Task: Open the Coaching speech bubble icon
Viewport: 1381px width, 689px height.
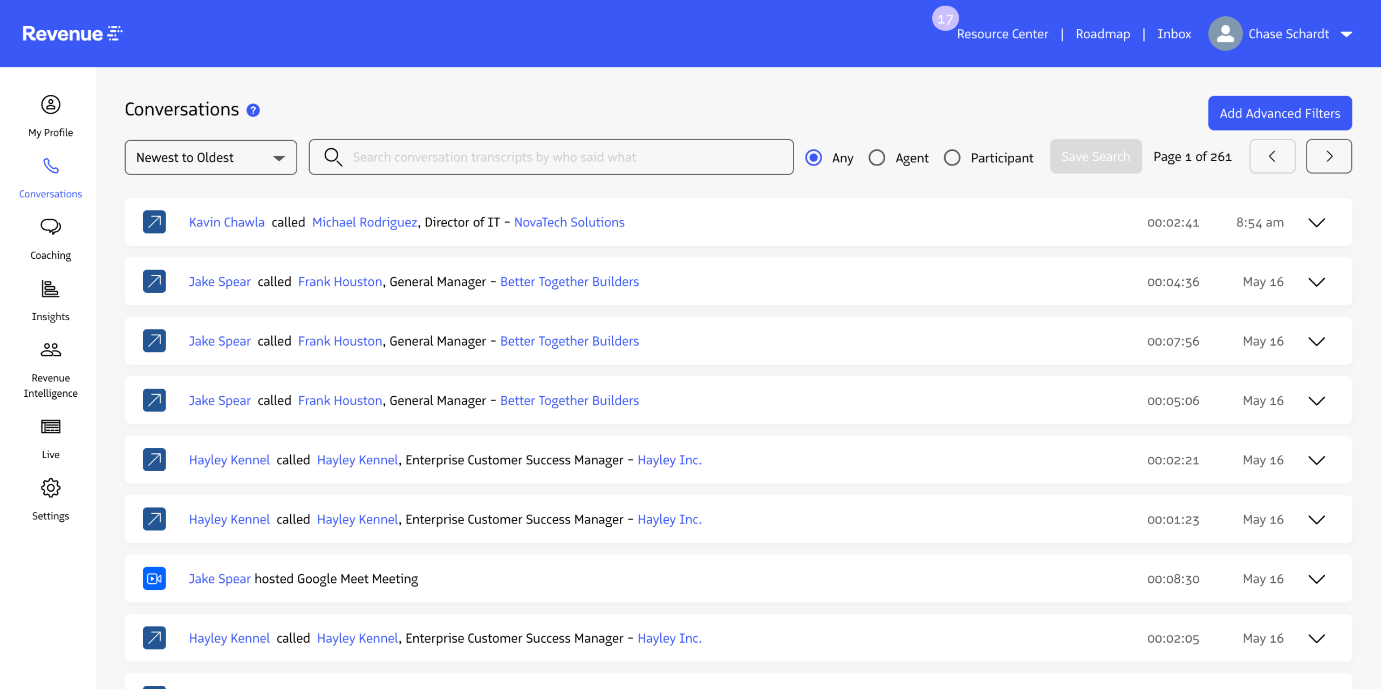Action: tap(51, 226)
